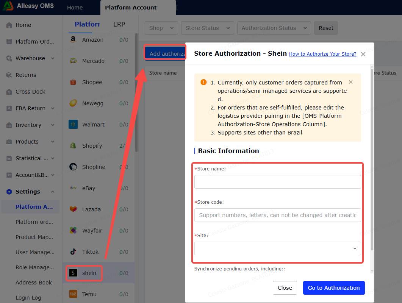Click the shein platform icon
This screenshot has width=402, height=303.
[x=73, y=273]
